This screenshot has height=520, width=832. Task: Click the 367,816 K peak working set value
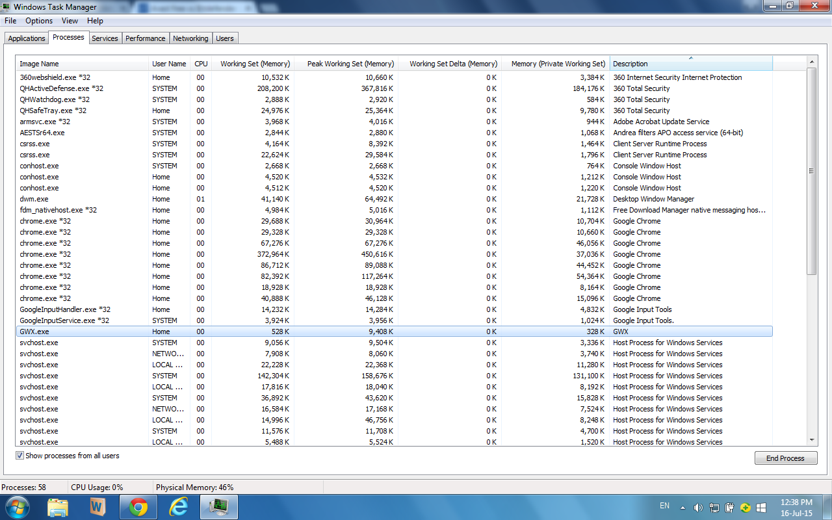[x=378, y=88]
